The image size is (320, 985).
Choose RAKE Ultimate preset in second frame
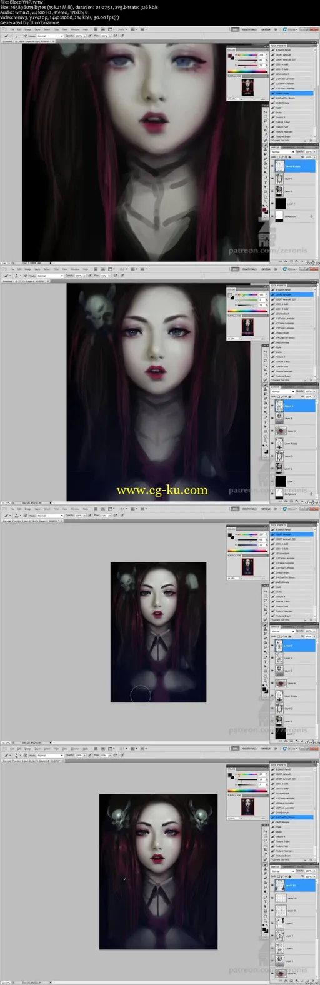point(292,342)
